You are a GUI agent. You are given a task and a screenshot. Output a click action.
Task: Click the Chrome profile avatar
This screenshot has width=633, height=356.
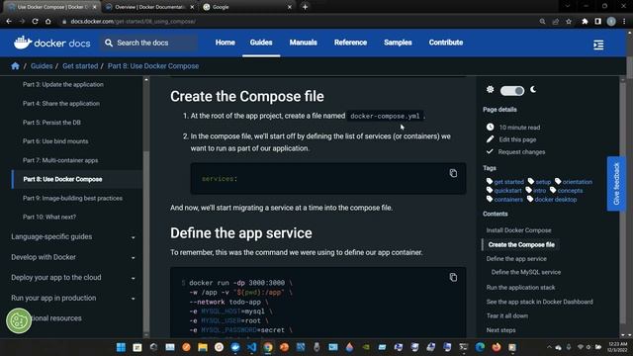click(x=611, y=22)
